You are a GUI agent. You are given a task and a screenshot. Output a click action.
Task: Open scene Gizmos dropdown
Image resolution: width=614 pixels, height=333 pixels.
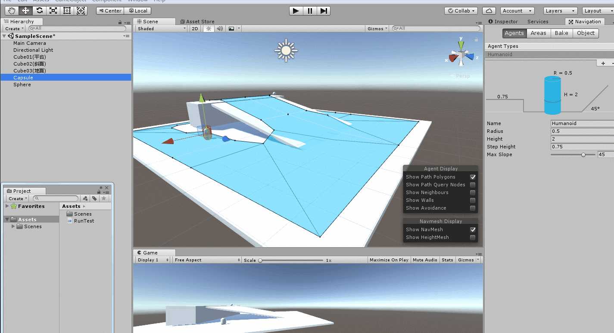(377, 28)
